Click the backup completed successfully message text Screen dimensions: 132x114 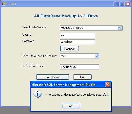pyautogui.click(x=78, y=95)
